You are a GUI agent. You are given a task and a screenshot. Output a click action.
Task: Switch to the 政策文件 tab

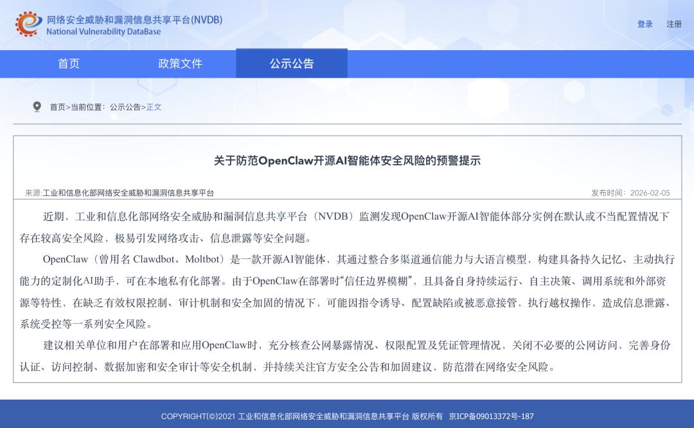[181, 64]
